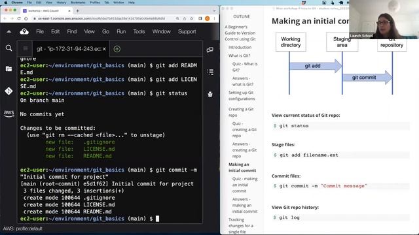Open a new Chrome tab
419x235 pixels.
click(x=77, y=10)
